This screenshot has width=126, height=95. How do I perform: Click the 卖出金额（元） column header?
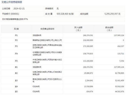click(109, 29)
